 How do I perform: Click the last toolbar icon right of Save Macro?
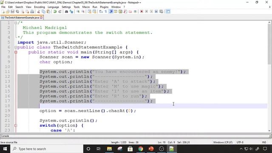click(x=168, y=11)
